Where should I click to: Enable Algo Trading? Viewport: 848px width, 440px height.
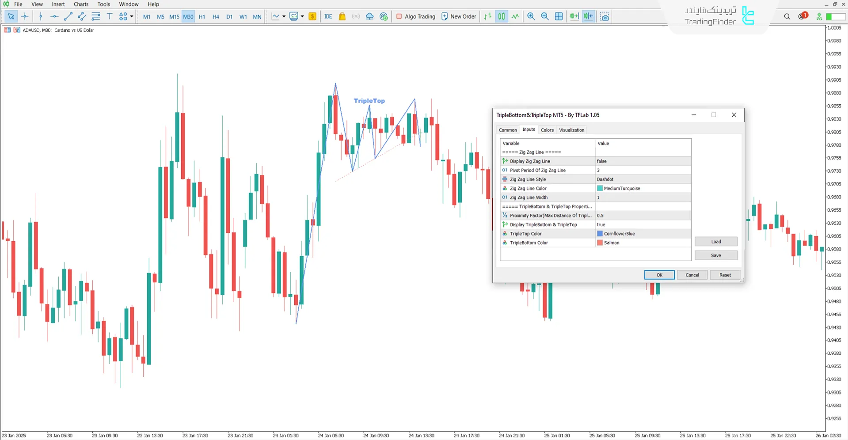pos(415,16)
